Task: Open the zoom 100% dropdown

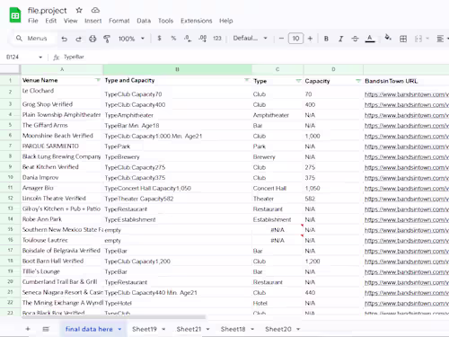Action: tap(131, 39)
